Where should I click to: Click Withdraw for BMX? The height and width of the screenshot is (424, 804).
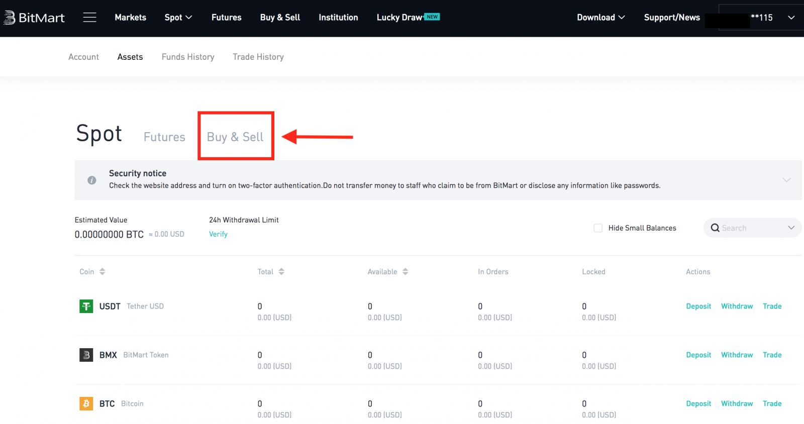(737, 355)
